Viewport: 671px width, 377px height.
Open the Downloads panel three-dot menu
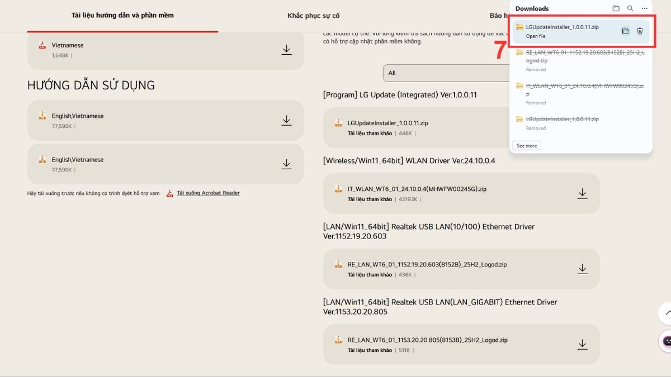click(645, 8)
